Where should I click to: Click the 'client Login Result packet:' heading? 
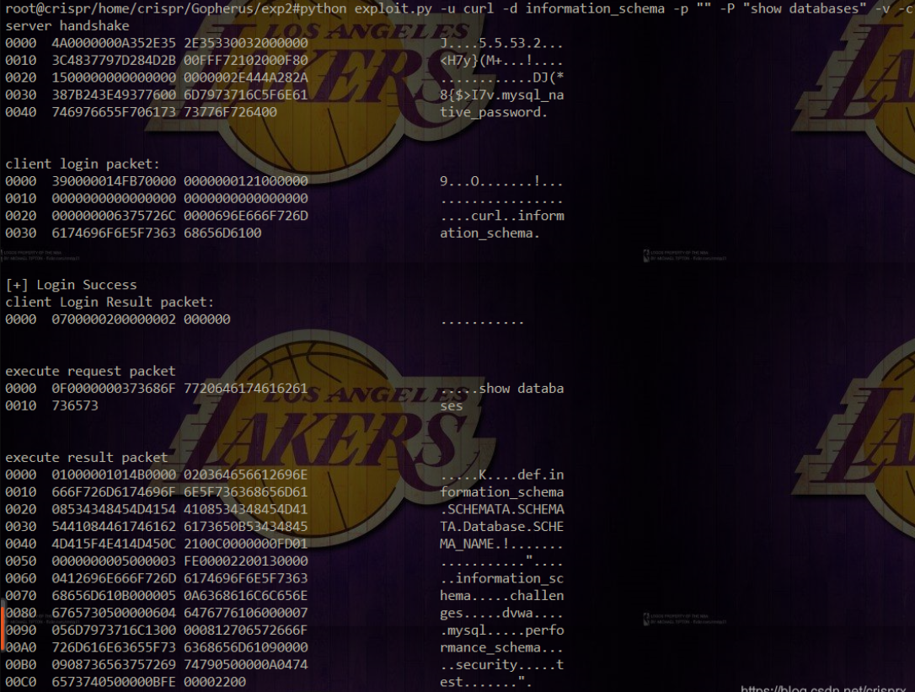[x=110, y=303]
